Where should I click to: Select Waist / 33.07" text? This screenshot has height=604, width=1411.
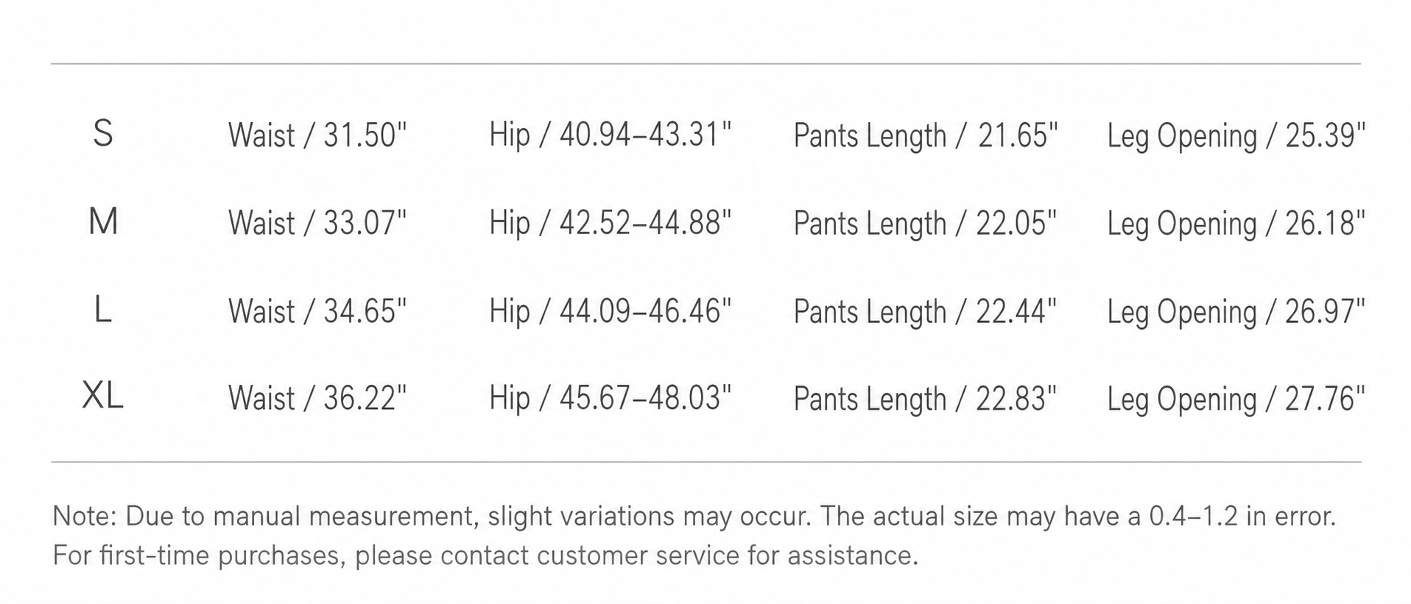(x=317, y=223)
